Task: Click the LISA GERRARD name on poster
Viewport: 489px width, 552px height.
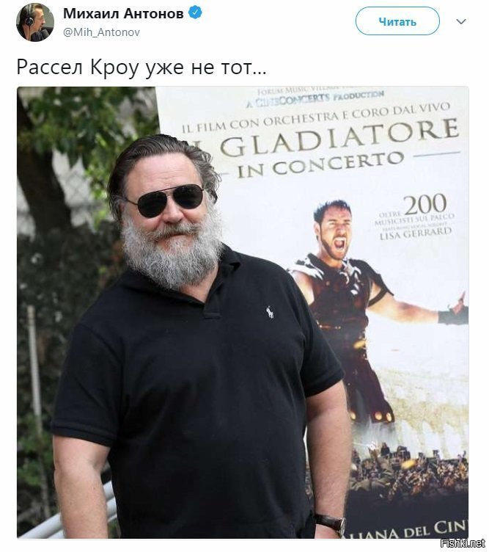Action: [416, 233]
